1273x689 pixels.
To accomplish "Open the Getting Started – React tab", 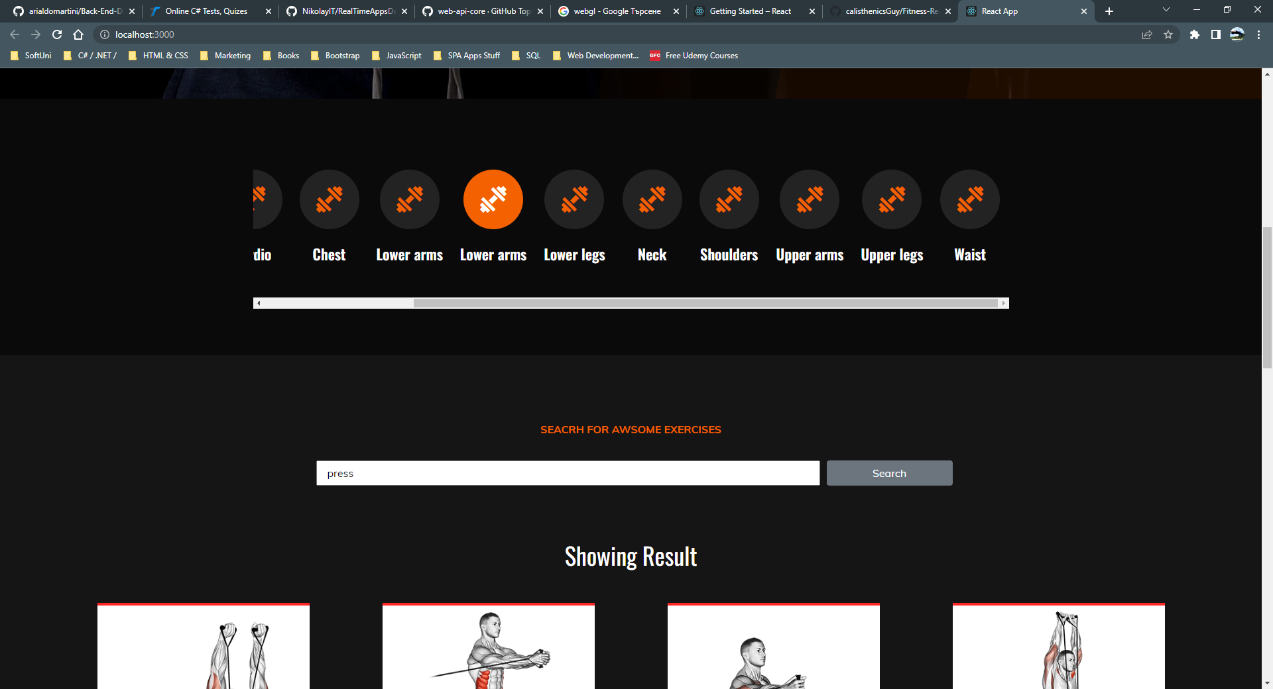I will (x=749, y=11).
